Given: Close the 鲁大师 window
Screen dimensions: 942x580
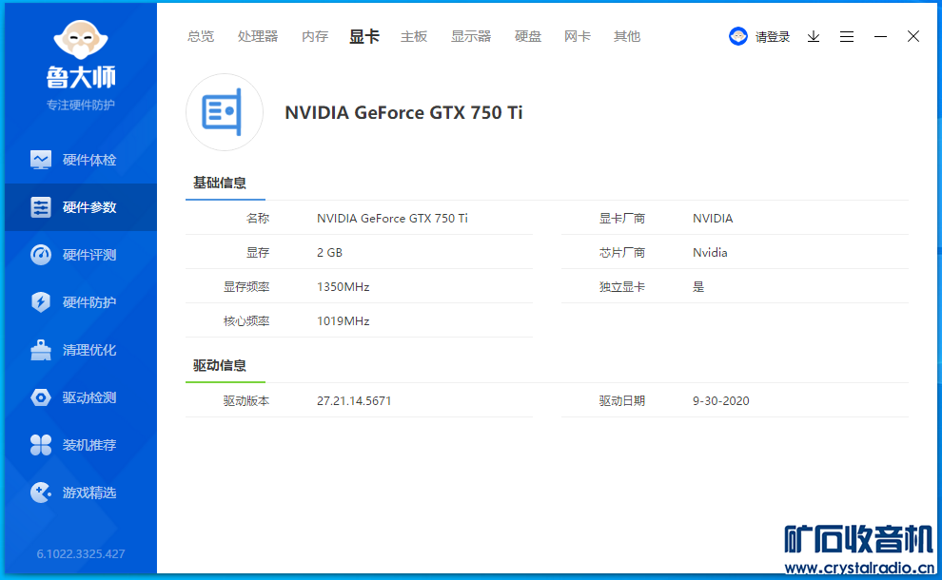Looking at the screenshot, I should (913, 37).
